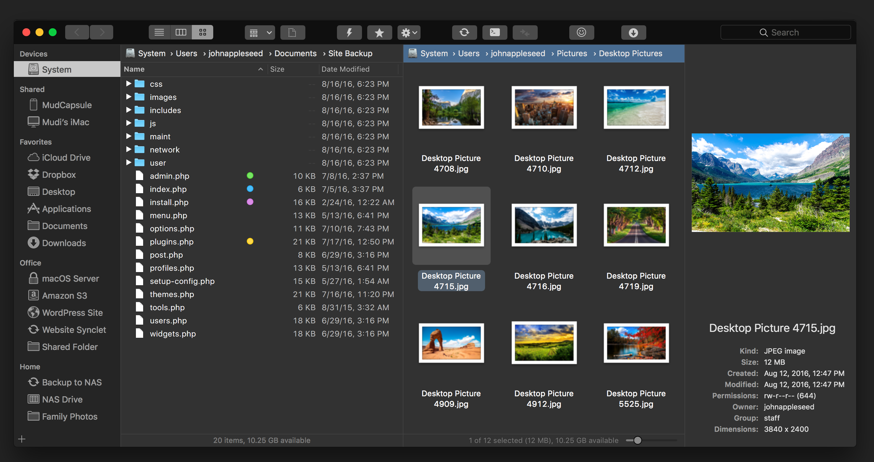Viewport: 874px width, 462px height.
Task: Click the download arrow toolbar icon
Action: pos(633,33)
